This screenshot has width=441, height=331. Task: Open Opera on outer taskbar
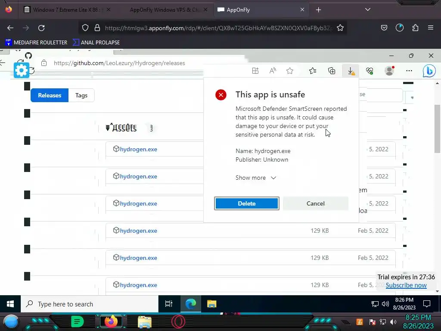[178, 322]
